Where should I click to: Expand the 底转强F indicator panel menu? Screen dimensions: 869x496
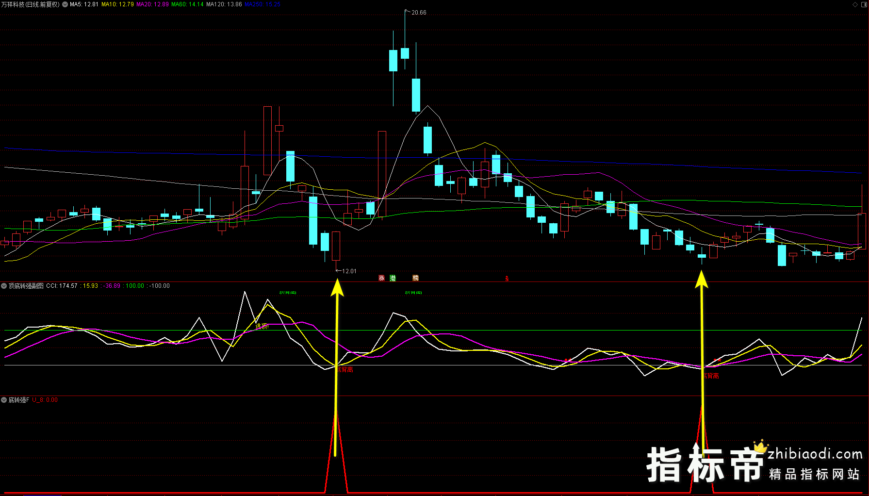click(4, 400)
